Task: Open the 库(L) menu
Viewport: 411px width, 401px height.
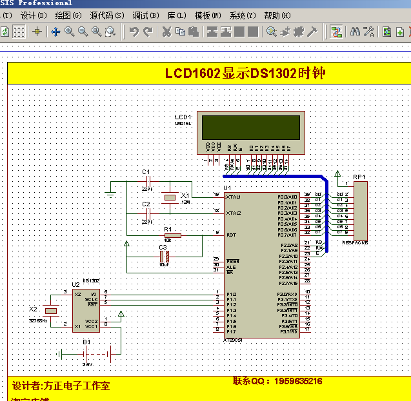Action: tap(177, 15)
